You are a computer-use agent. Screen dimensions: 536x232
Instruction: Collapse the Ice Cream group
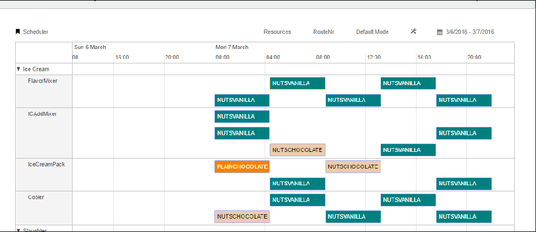tap(18, 69)
